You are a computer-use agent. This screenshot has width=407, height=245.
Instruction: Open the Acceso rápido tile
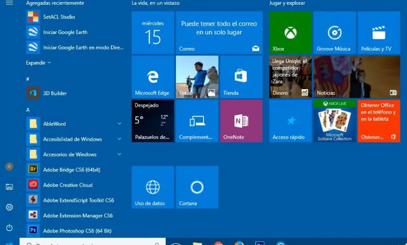(x=291, y=121)
